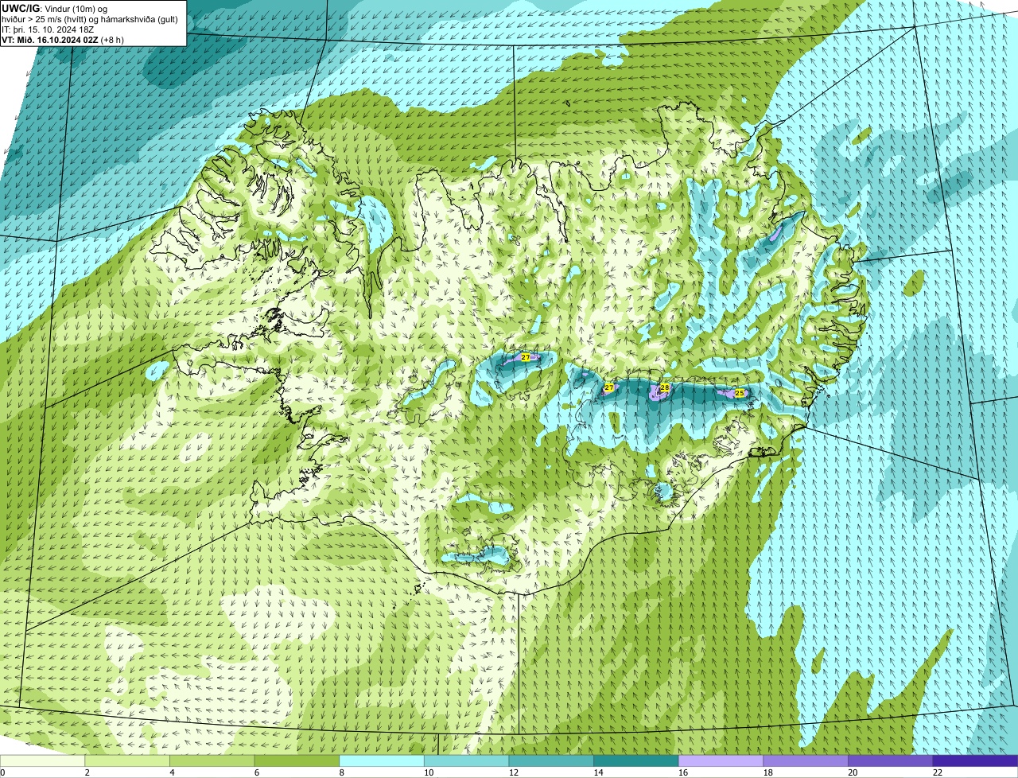Pick the darkest purple legend swatch above 22
Image resolution: width=1018 pixels, height=778 pixels.
[x=976, y=760]
